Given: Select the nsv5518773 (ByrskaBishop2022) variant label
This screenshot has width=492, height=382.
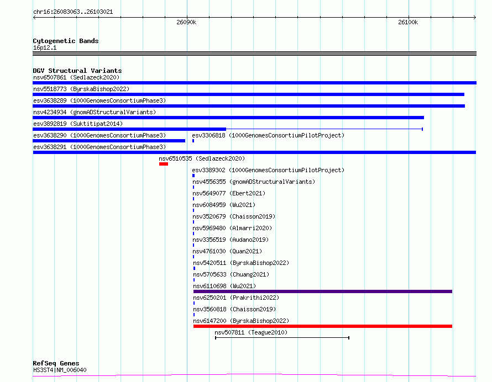Looking at the screenshot, I should (x=81, y=89).
